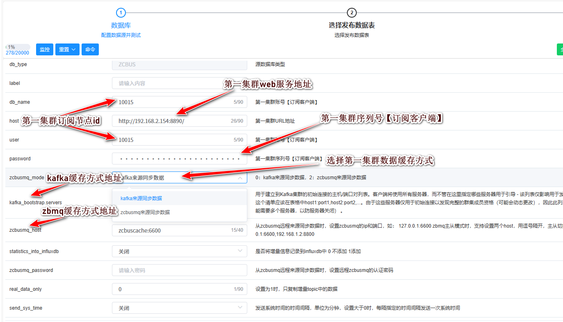
Task: Click the 1% progress bar indicator
Action: [18, 47]
